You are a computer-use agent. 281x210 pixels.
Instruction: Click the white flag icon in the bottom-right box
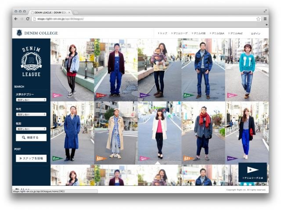(252, 170)
